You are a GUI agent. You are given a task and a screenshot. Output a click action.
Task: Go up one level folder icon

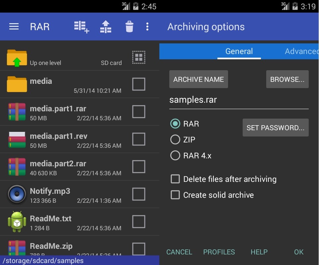pyautogui.click(x=17, y=58)
